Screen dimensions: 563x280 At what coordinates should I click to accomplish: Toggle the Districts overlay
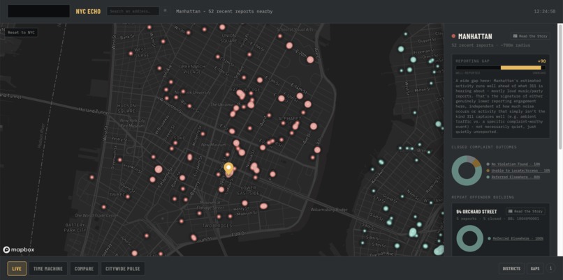click(x=511, y=269)
